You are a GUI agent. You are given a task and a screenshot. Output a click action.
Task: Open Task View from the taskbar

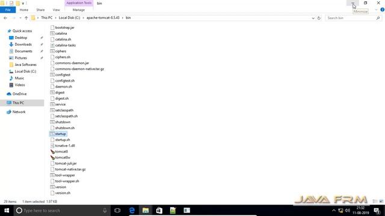click(x=117, y=211)
